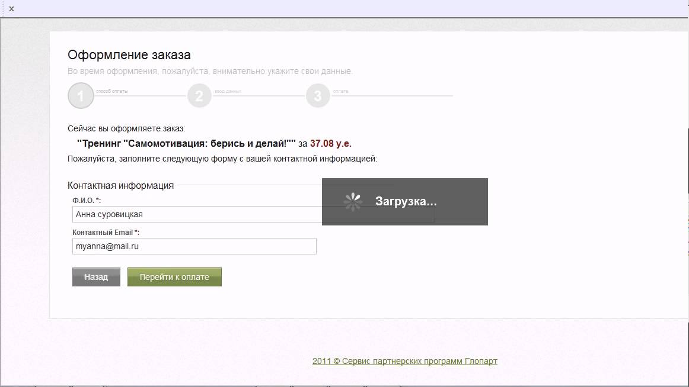689x387 pixels.
Task: Click the Контактная информация section label
Action: [121, 185]
